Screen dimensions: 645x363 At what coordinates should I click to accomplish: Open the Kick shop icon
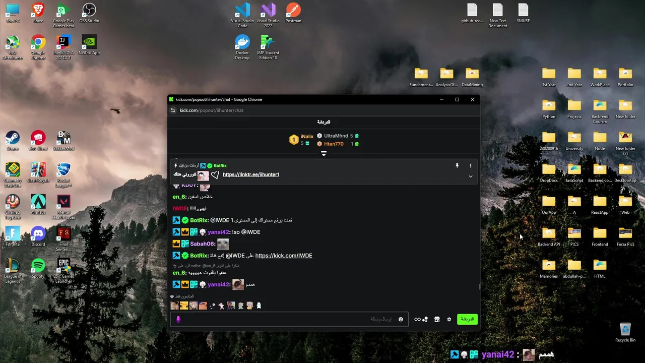[x=437, y=319]
